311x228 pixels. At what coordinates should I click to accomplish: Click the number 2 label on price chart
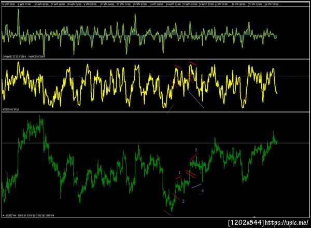click(x=183, y=202)
